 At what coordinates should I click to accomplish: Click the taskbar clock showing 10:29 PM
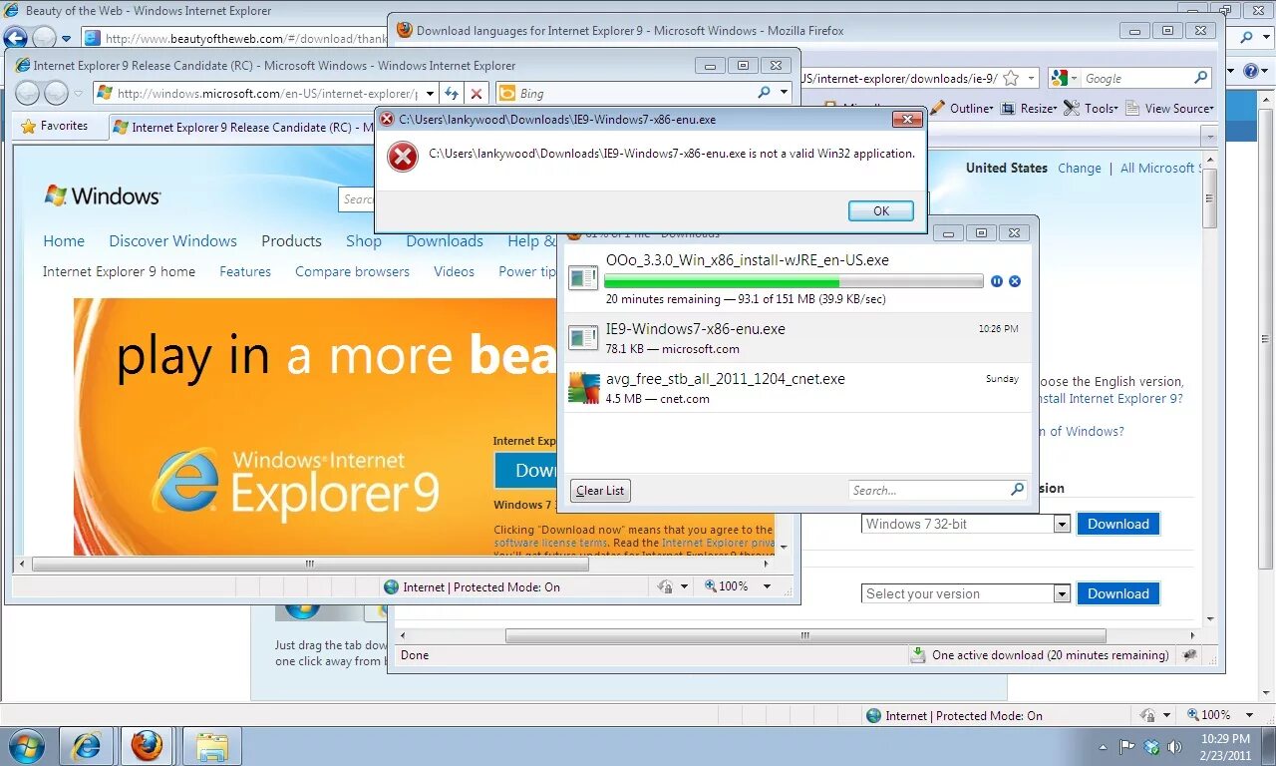(x=1225, y=746)
